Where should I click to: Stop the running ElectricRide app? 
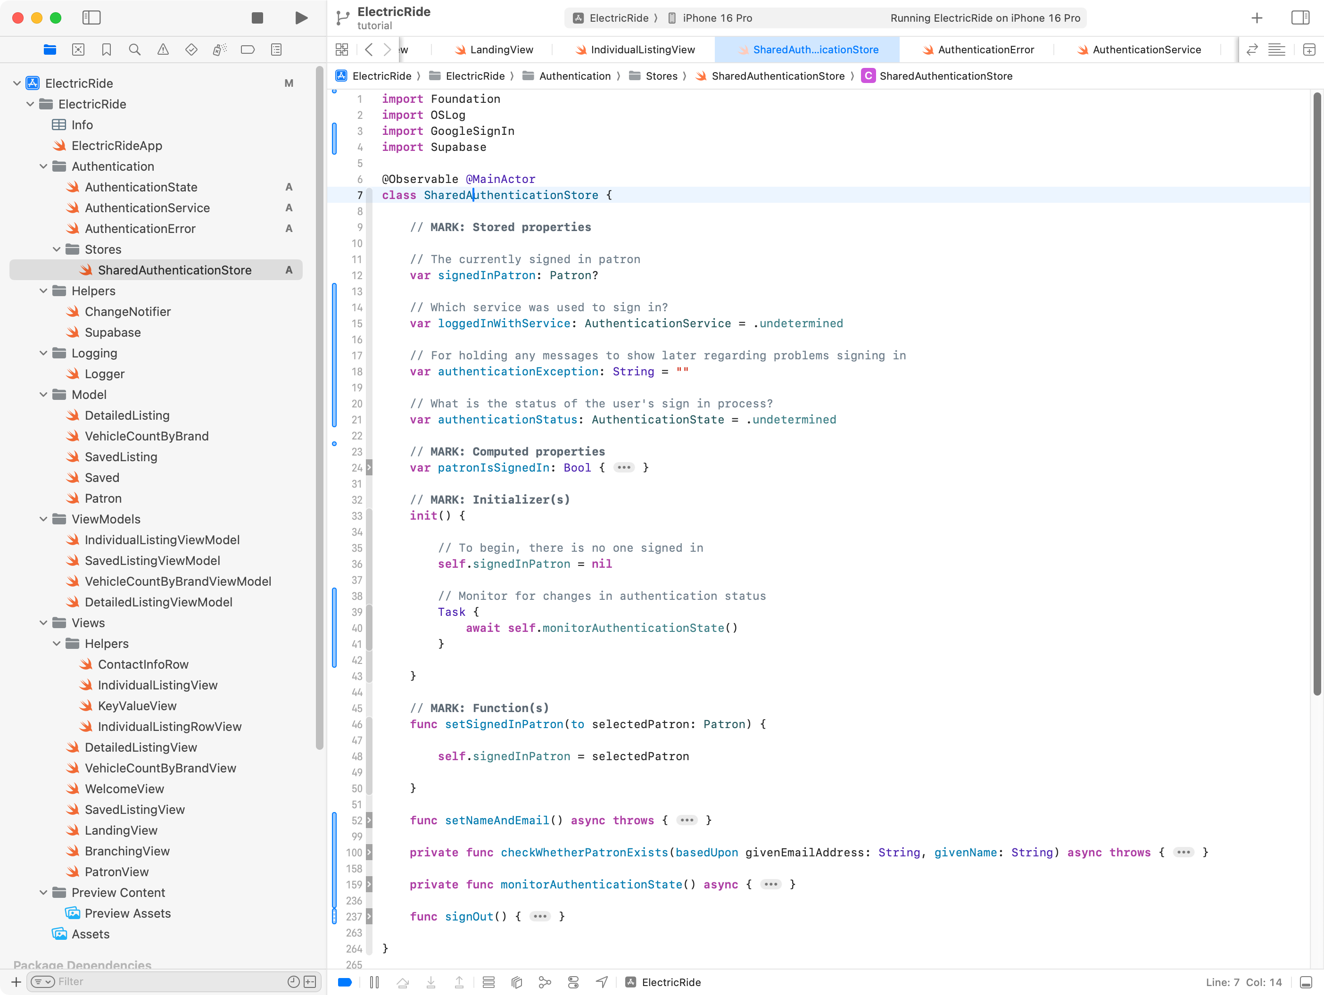click(x=257, y=18)
